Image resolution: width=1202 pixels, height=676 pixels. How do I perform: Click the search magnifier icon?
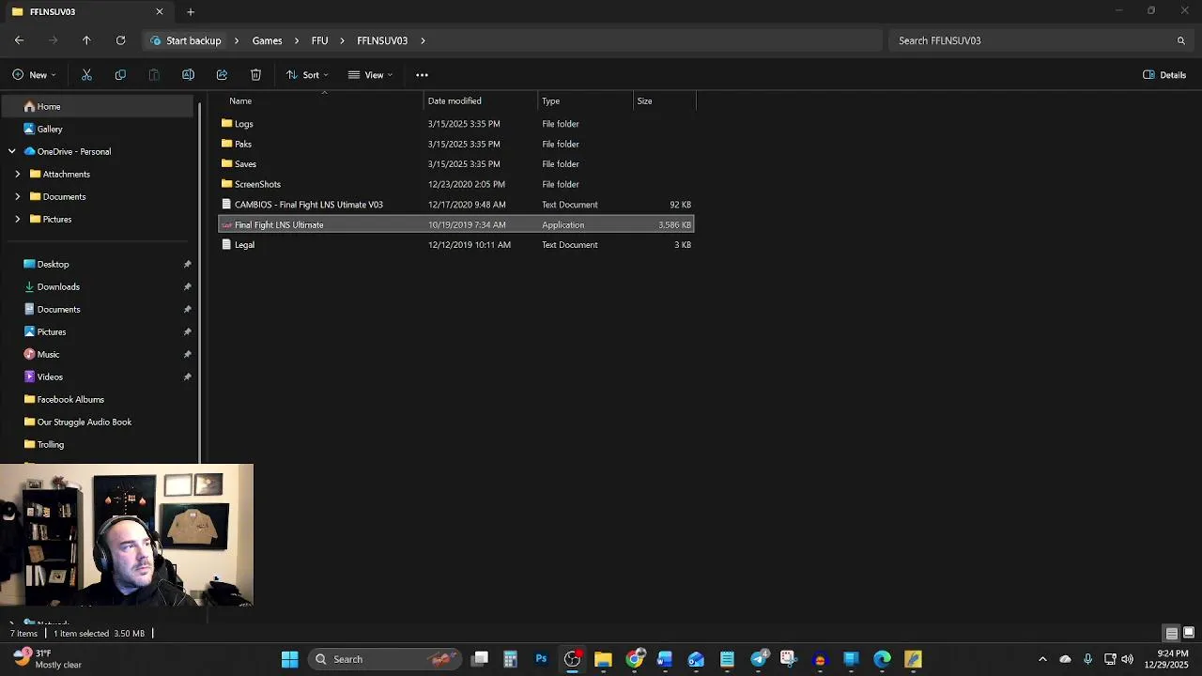[x=1180, y=40]
